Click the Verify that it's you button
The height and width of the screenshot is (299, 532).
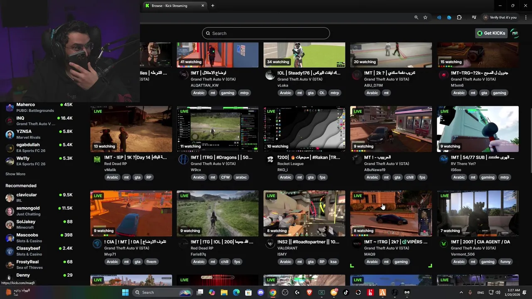(x=500, y=17)
